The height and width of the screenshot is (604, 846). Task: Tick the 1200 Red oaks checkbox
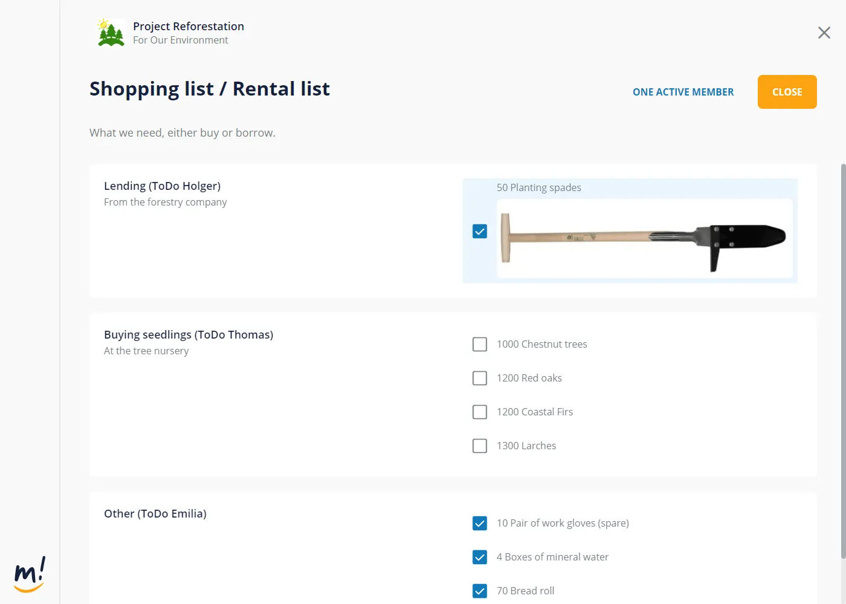pyautogui.click(x=480, y=378)
